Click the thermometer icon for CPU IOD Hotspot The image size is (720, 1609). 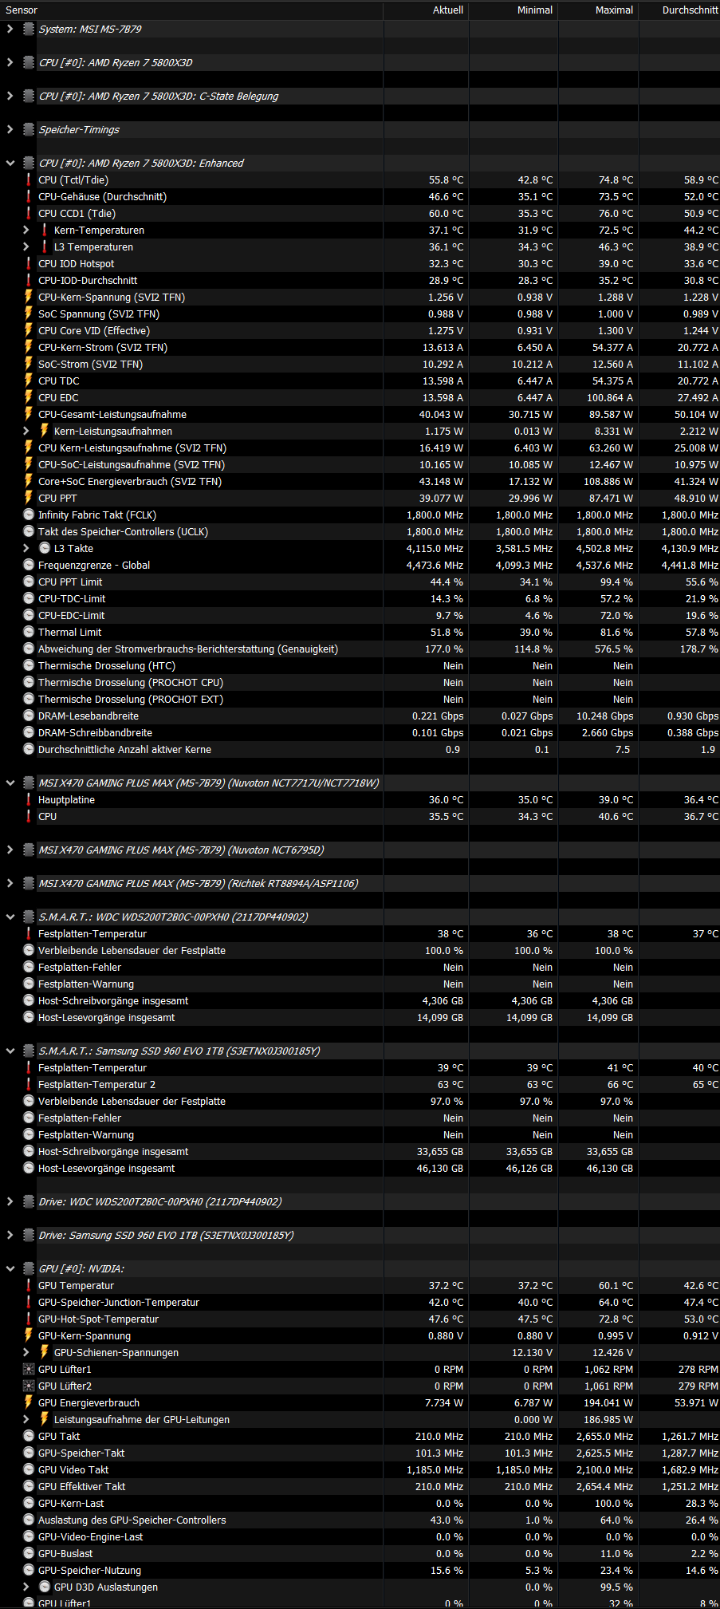(29, 263)
